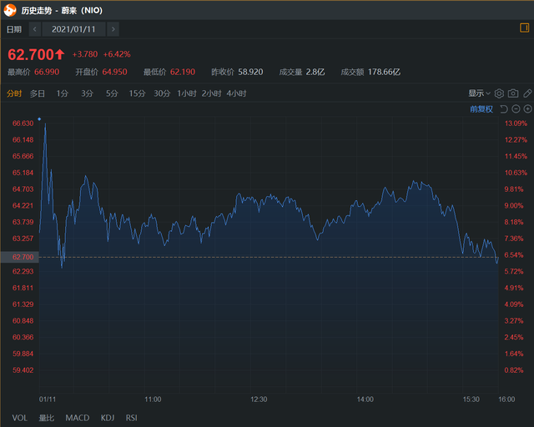Open the date field 2021/01/11
The height and width of the screenshot is (427, 534).
[74, 29]
